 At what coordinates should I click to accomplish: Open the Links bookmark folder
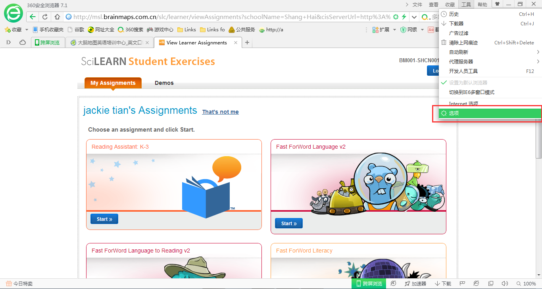187,30
